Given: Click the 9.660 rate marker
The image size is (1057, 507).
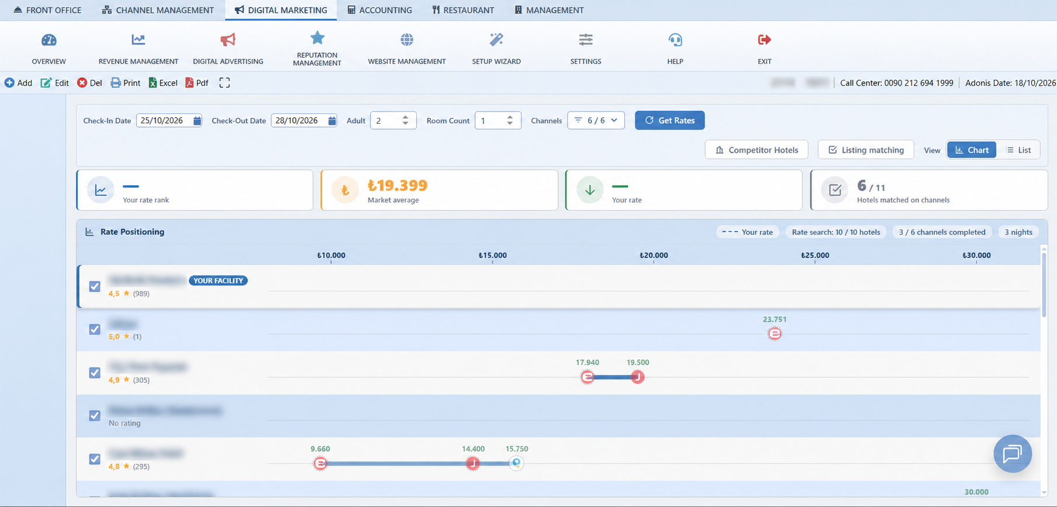Looking at the screenshot, I should pyautogui.click(x=320, y=463).
